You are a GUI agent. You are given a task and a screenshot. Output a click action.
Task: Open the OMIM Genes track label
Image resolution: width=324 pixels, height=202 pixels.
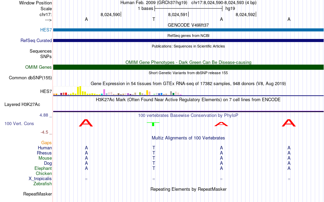[38, 67]
